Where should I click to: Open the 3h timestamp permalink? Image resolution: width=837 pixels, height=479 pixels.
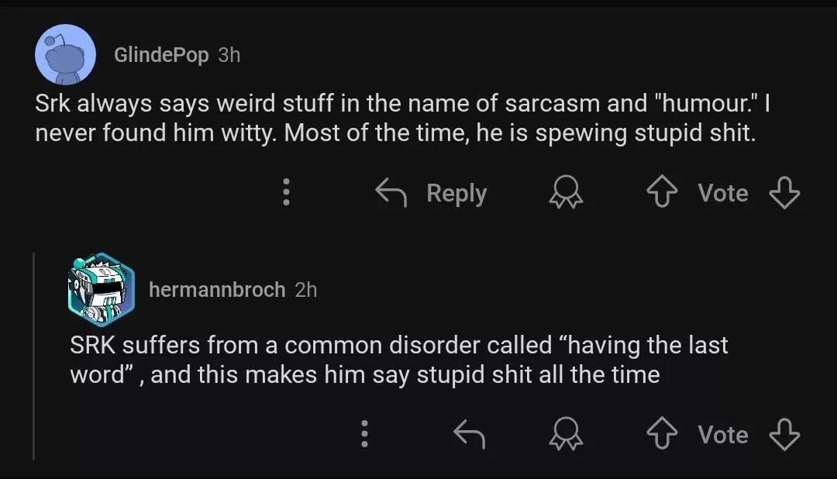click(x=229, y=55)
